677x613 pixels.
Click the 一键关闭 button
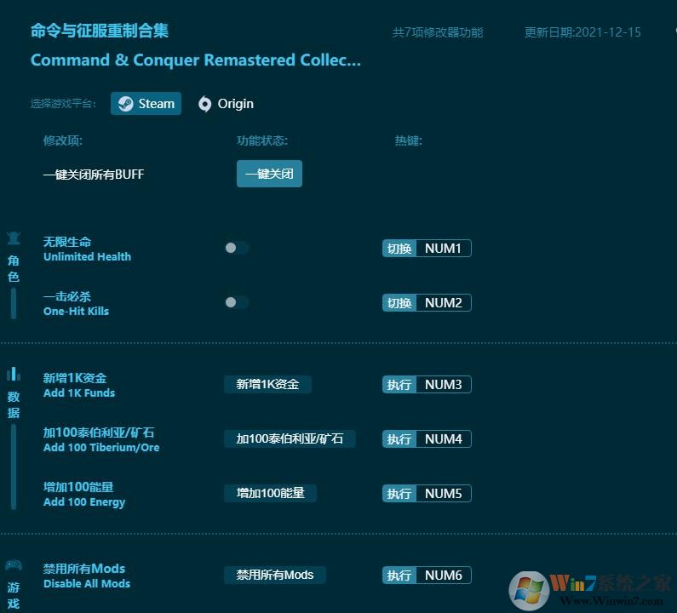(x=269, y=174)
